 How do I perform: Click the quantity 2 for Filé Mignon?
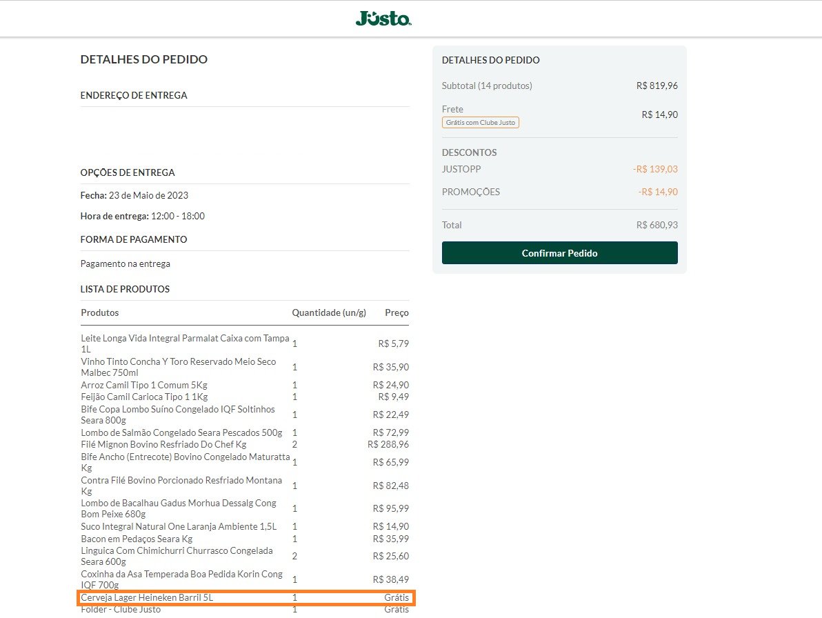point(294,444)
